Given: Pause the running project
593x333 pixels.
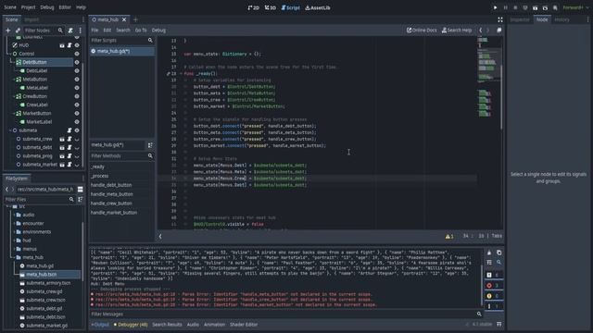Looking at the screenshot, I should [x=505, y=7].
